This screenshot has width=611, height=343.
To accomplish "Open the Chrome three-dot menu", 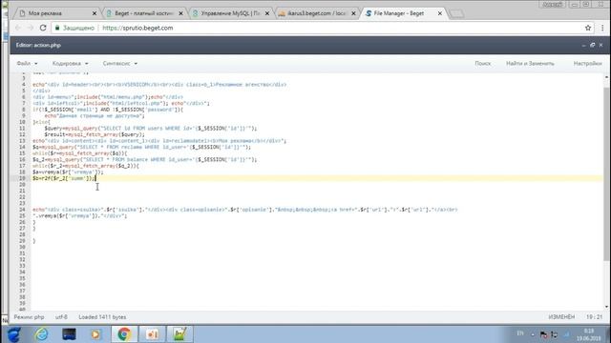I will (602, 28).
